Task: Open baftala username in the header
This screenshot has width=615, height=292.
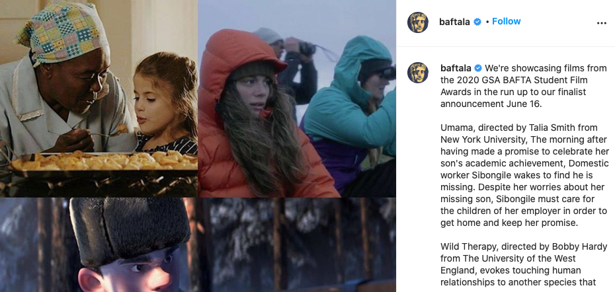Action: pos(454,22)
